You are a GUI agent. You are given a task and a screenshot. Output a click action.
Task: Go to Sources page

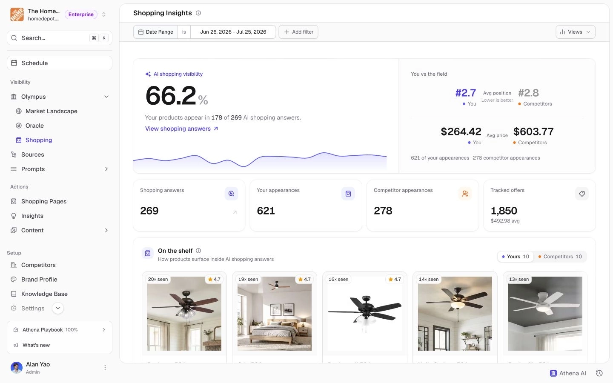tap(33, 154)
